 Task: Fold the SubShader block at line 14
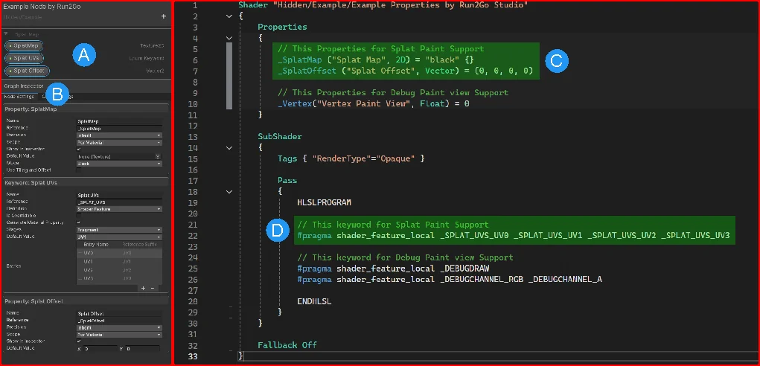(229, 147)
